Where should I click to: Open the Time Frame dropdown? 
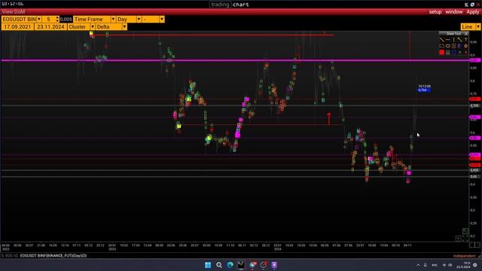coord(113,19)
